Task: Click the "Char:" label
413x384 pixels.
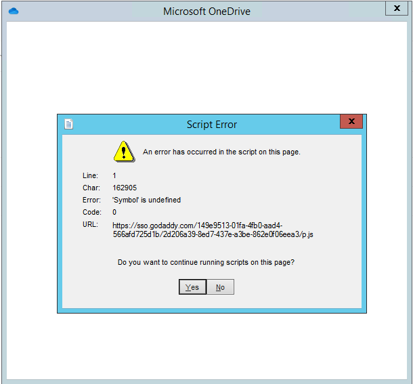Action: [x=91, y=188]
